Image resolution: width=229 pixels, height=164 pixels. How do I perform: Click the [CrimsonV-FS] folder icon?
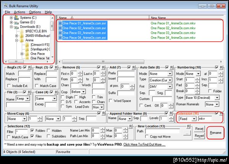[x=27, y=45]
